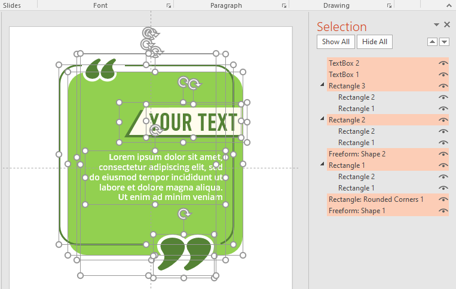Click the YOUR TEXT heading on slide
Screen dimensions: 456x289
coord(193,122)
